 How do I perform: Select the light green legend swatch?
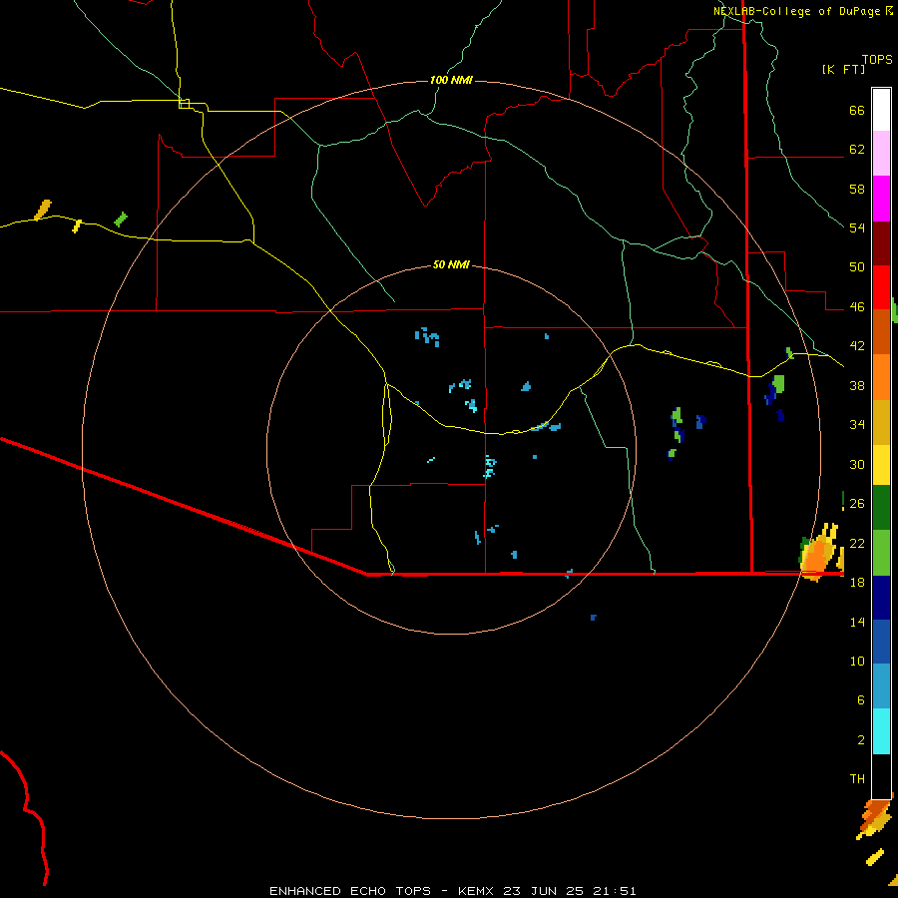tap(881, 553)
